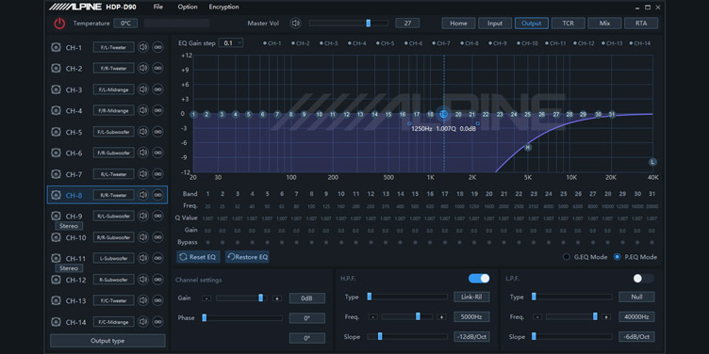Viewport: 709px width, 354px height.
Task: Click the link icon for CH-10
Action: (157, 237)
